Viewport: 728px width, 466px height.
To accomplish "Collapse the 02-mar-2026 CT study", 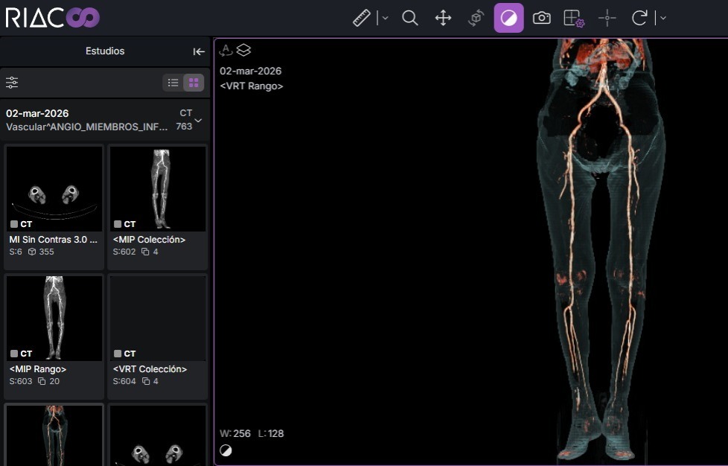I will 198,121.
